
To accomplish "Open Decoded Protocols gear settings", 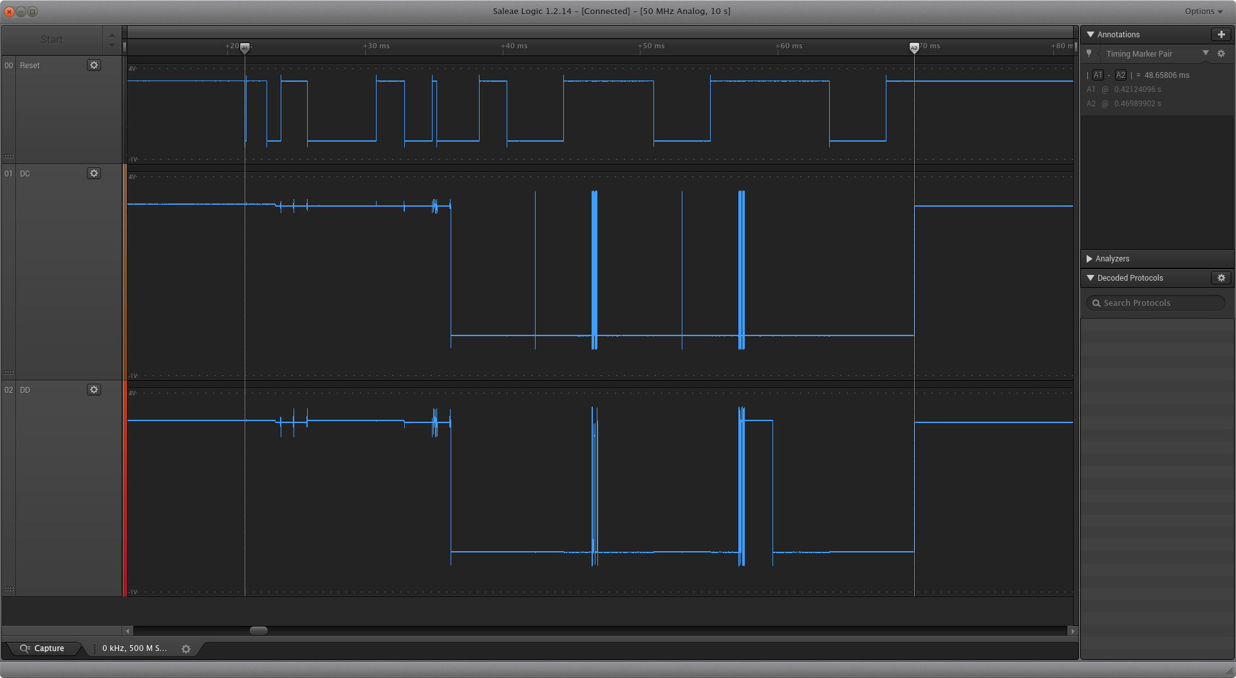I will 1221,278.
